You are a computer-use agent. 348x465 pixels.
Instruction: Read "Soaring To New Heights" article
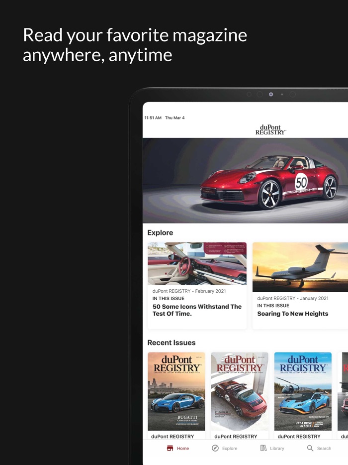click(x=293, y=314)
